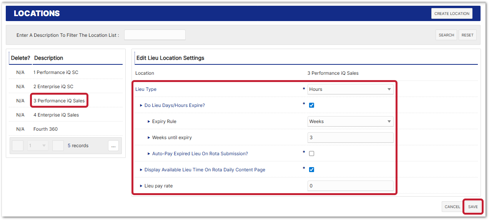The image size is (489, 220).
Task: Open the Expiry Rule dropdown
Action: coord(350,121)
